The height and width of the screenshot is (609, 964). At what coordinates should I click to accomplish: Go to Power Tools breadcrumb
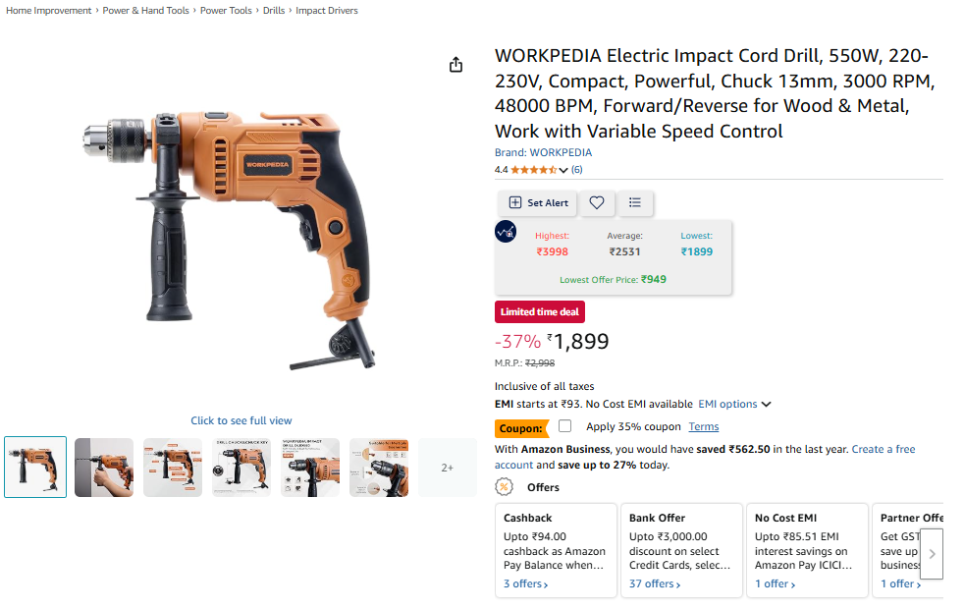(226, 11)
